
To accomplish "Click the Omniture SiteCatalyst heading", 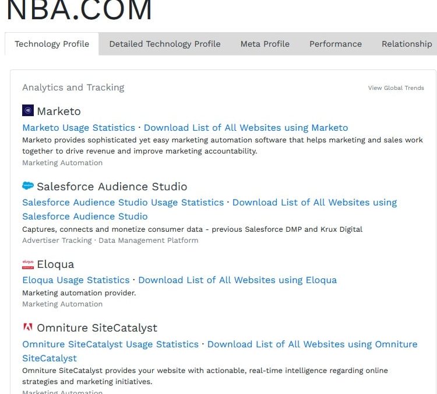I will pyautogui.click(x=97, y=328).
